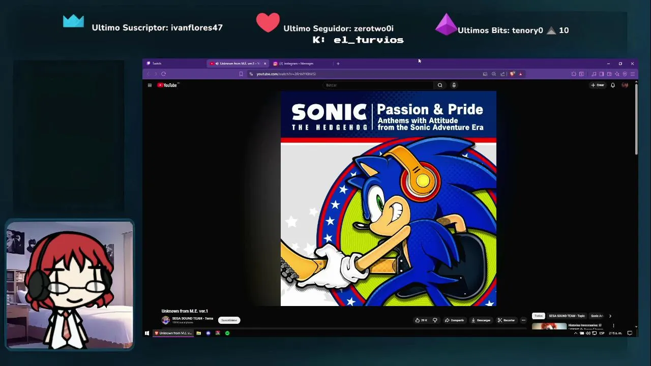Image resolution: width=651 pixels, height=366 pixels.
Task: Close the Unknown from M.E. tab
Action: coord(264,64)
